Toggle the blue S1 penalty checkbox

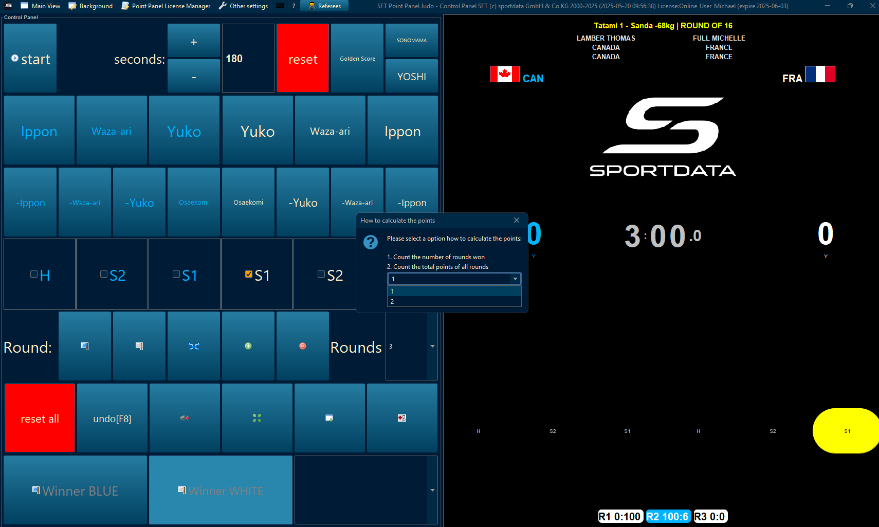[176, 274]
